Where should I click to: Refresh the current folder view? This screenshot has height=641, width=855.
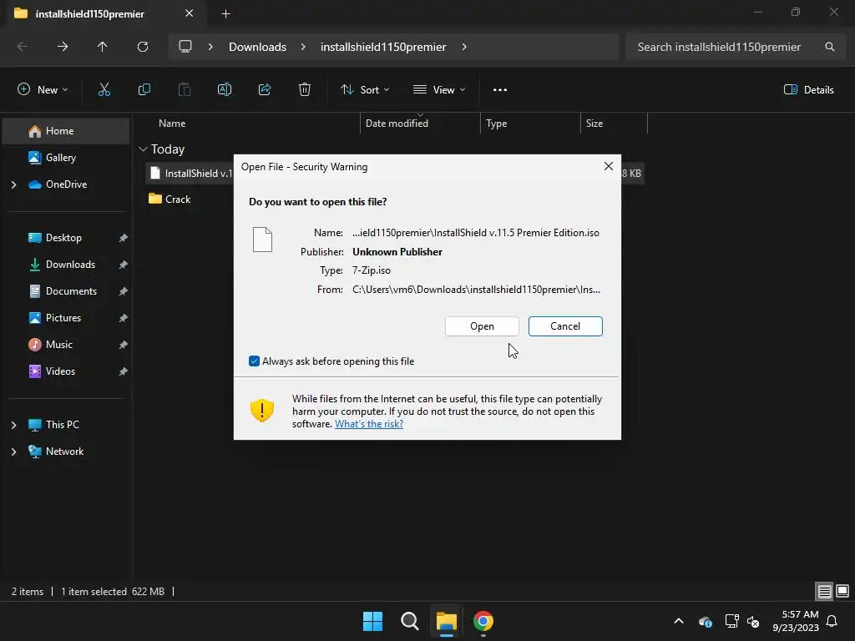pyautogui.click(x=143, y=47)
